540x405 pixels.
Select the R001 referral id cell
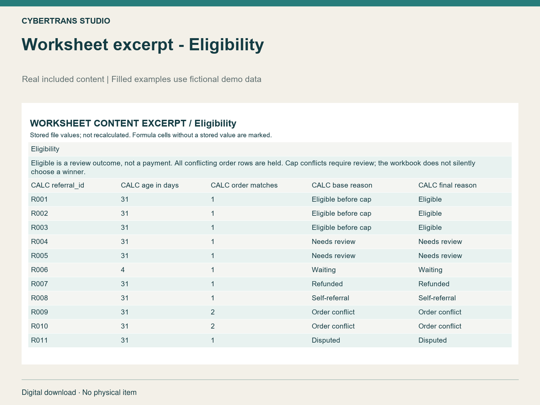click(x=39, y=199)
